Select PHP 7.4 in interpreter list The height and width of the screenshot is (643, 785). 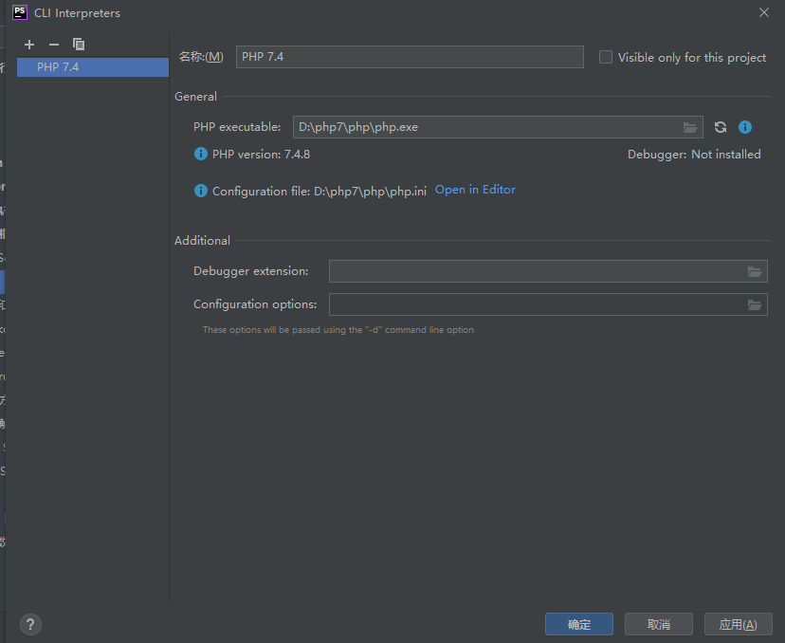(x=93, y=67)
